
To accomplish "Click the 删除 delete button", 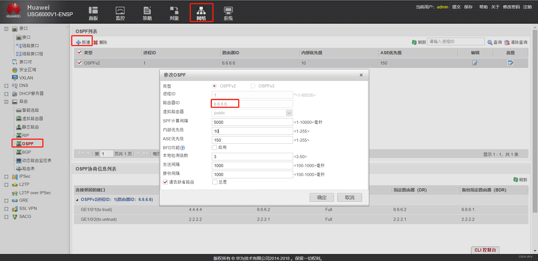I will pyautogui.click(x=100, y=42).
